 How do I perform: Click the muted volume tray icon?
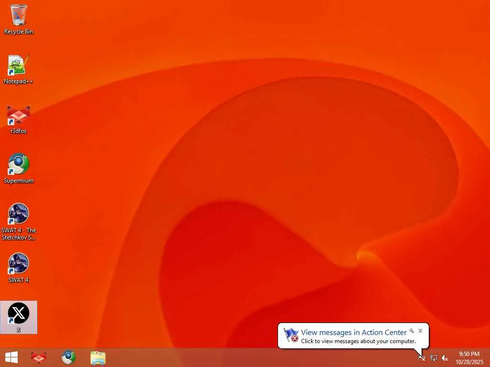click(445, 357)
